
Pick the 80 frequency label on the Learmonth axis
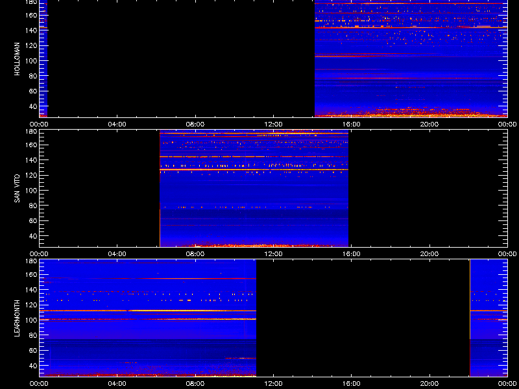pos(34,335)
